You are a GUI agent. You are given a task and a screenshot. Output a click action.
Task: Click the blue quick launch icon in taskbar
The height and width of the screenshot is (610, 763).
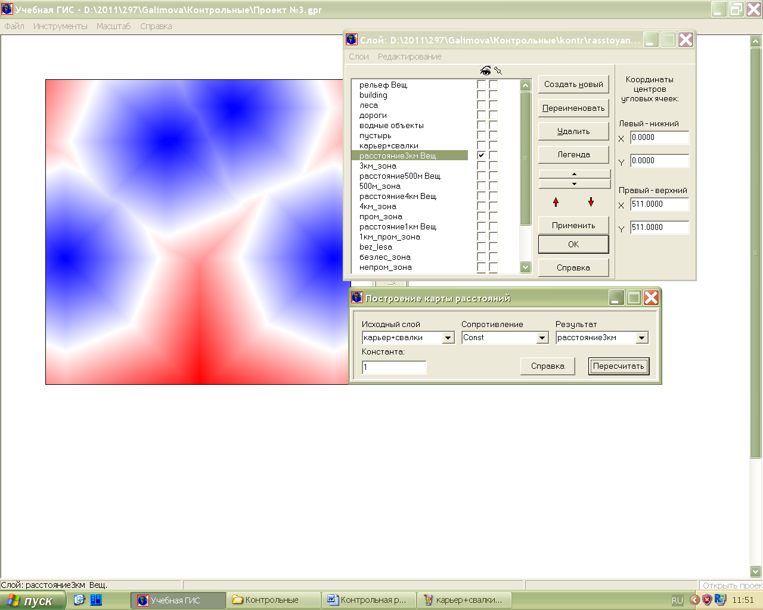click(x=96, y=600)
